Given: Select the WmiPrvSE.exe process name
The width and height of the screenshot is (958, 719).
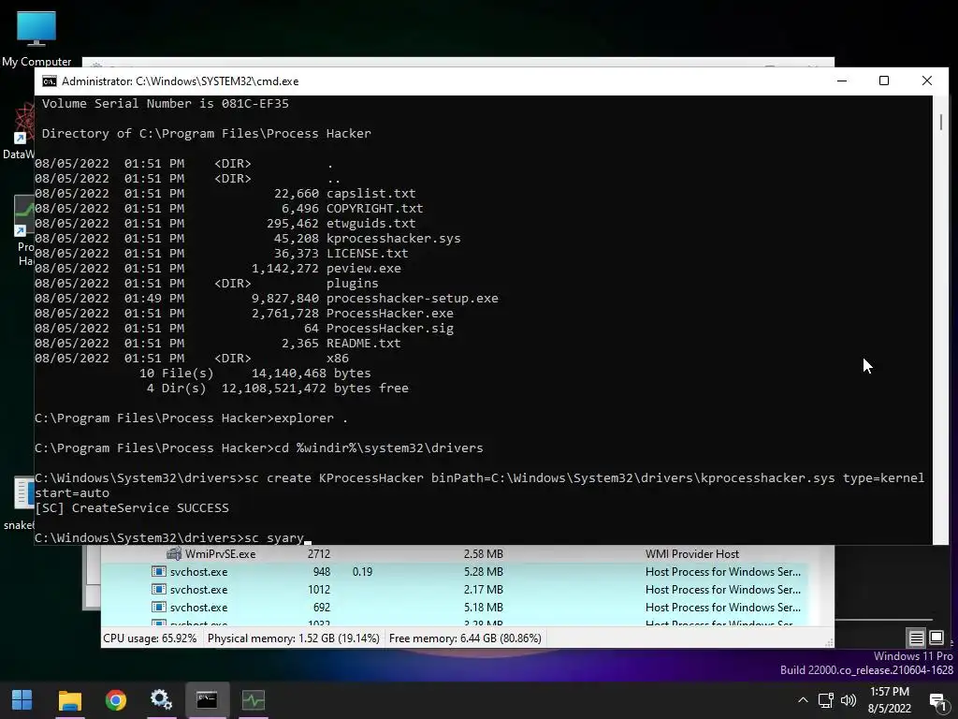Looking at the screenshot, I should click(220, 554).
